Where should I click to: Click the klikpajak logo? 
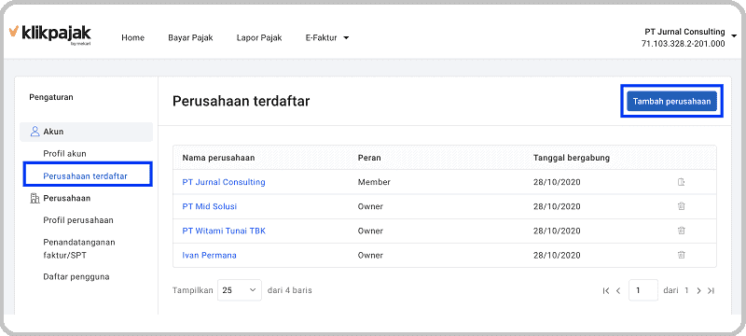pyautogui.click(x=50, y=35)
